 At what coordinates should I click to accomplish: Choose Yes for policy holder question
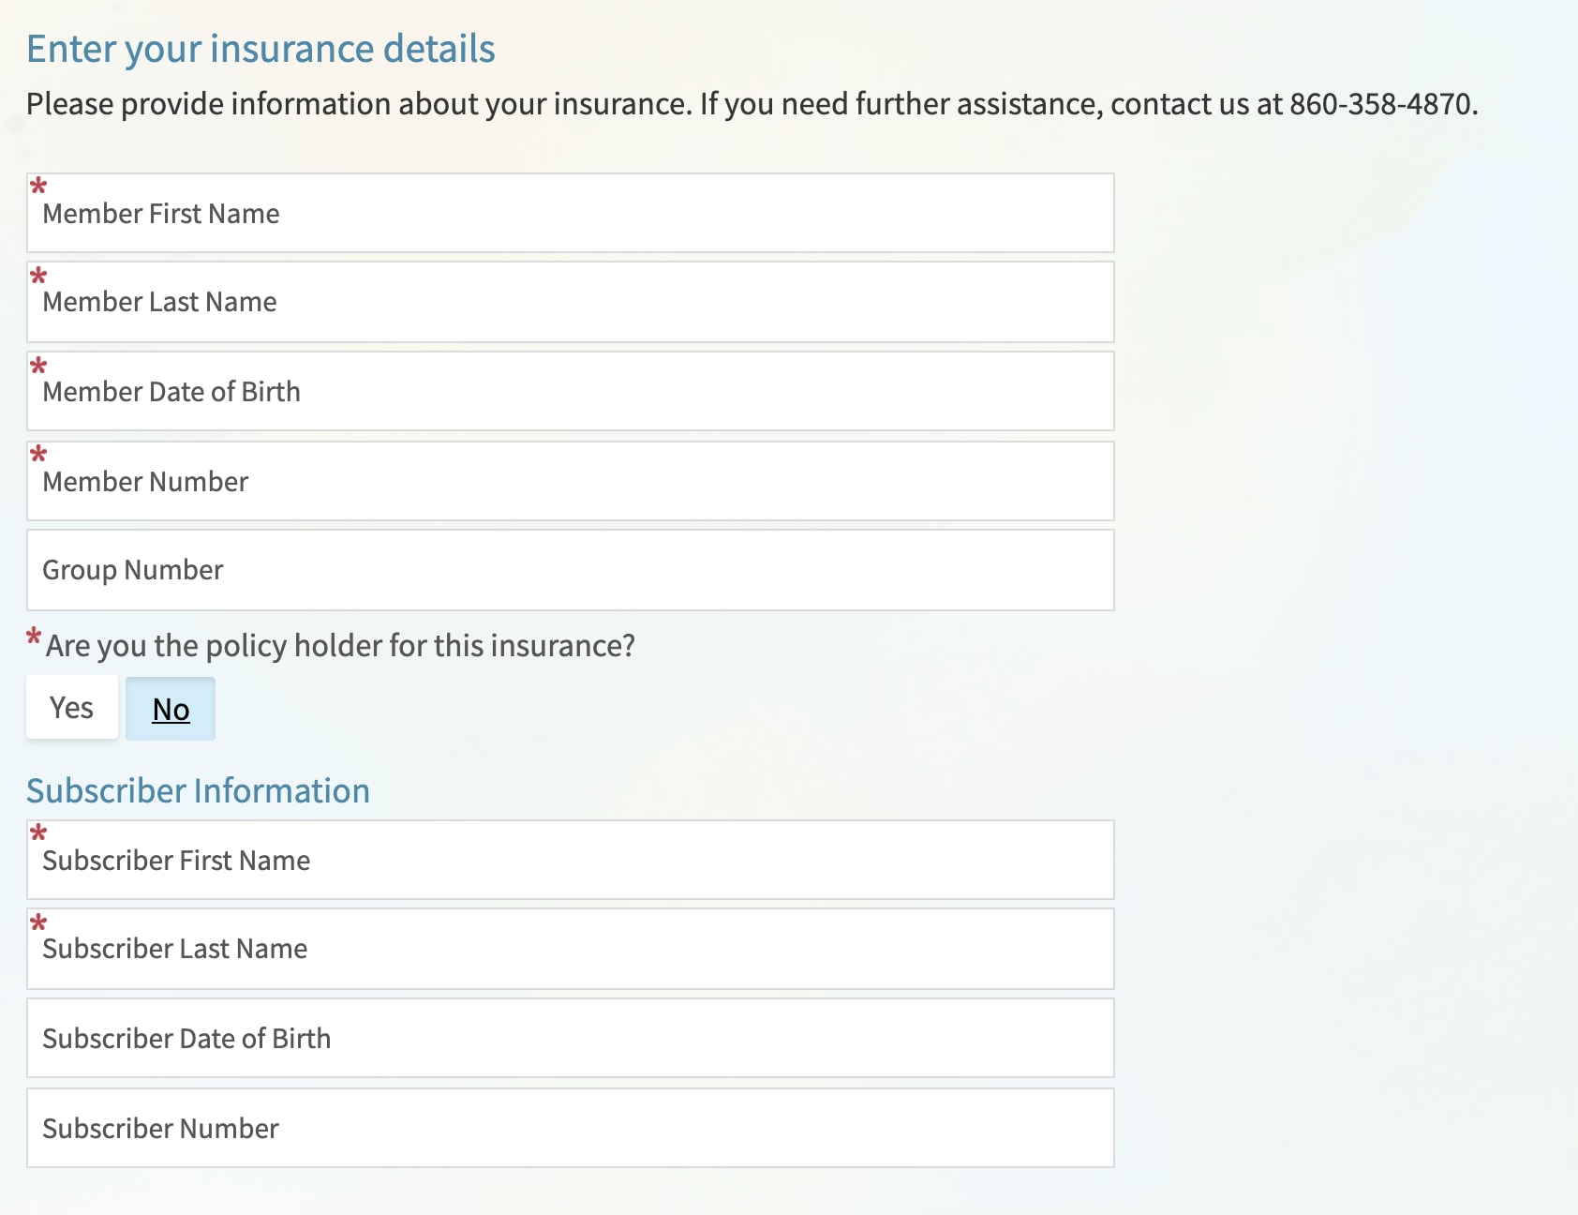click(72, 708)
